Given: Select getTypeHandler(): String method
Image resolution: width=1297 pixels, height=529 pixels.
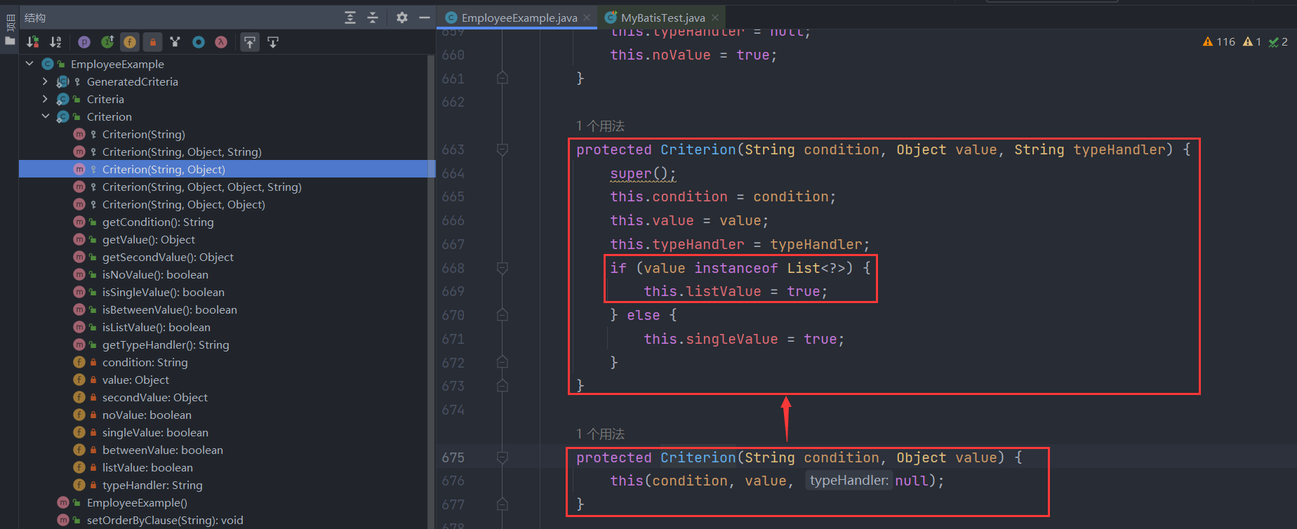Looking at the screenshot, I should click(166, 344).
